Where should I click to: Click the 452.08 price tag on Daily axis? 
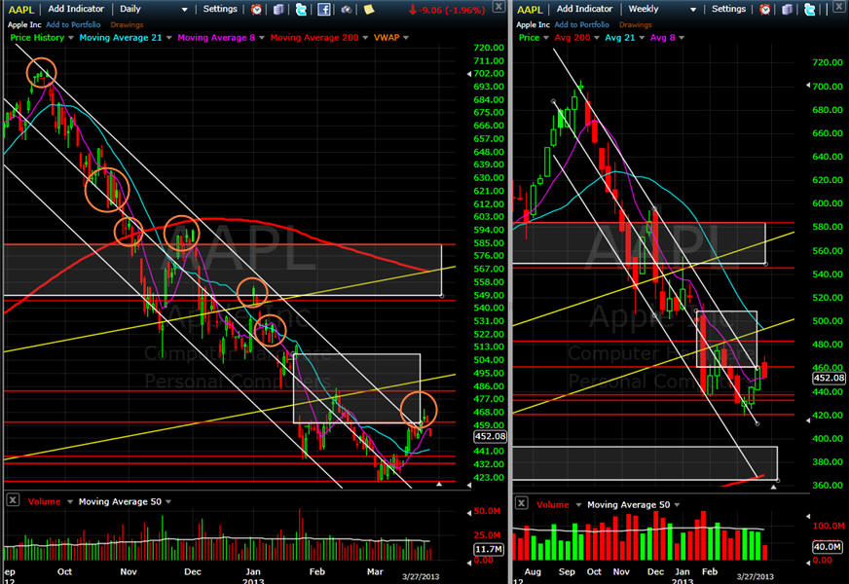tap(490, 436)
